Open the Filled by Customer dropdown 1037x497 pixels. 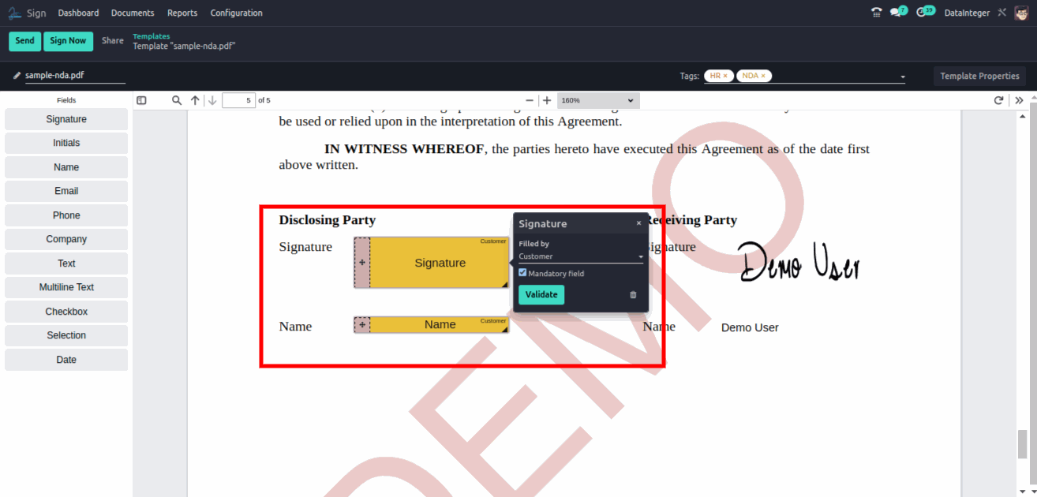[580, 256]
